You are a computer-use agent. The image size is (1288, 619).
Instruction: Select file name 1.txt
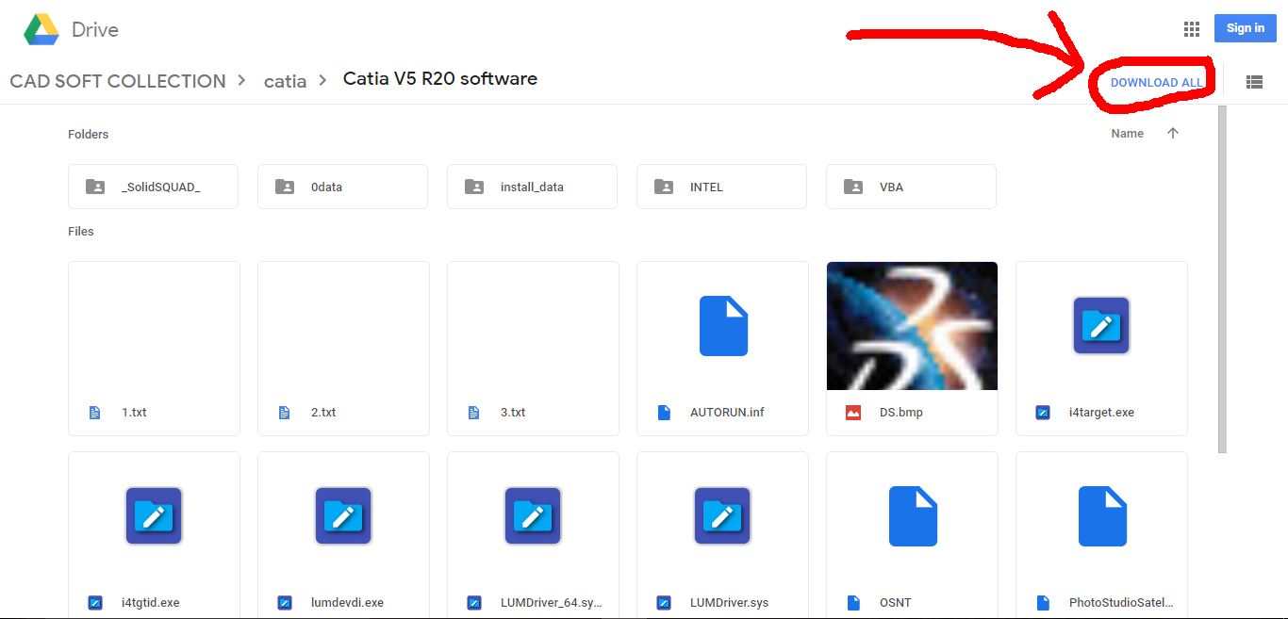[x=134, y=413]
